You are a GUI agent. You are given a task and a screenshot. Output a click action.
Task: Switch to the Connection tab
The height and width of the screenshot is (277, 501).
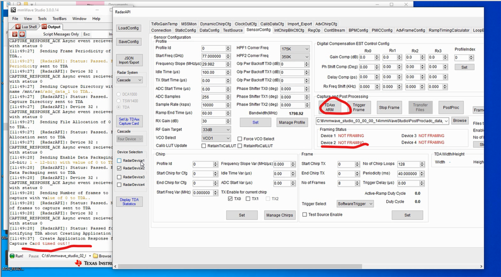(161, 30)
